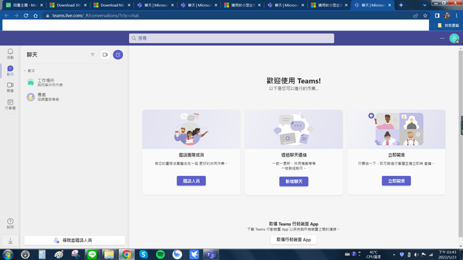Close the Download Mic tab
The image size is (463, 260).
[x=129, y=5]
